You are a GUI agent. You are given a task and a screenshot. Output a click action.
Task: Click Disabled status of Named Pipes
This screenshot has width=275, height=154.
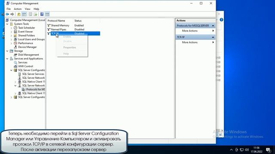click(x=79, y=30)
